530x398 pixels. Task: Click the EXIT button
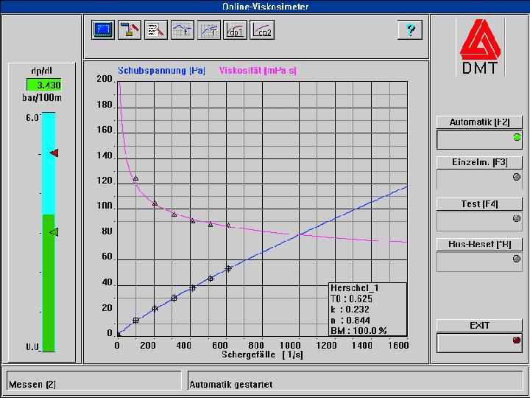pos(479,325)
